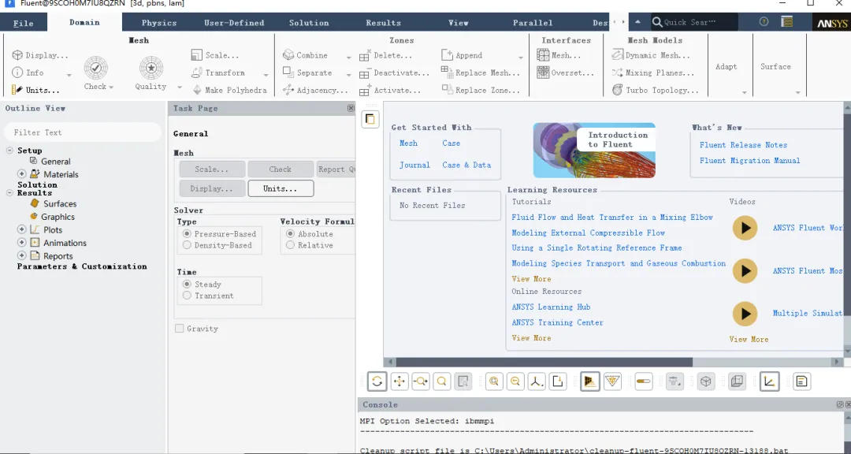The width and height of the screenshot is (851, 454).
Task: Open the File menu
Action: pos(24,23)
